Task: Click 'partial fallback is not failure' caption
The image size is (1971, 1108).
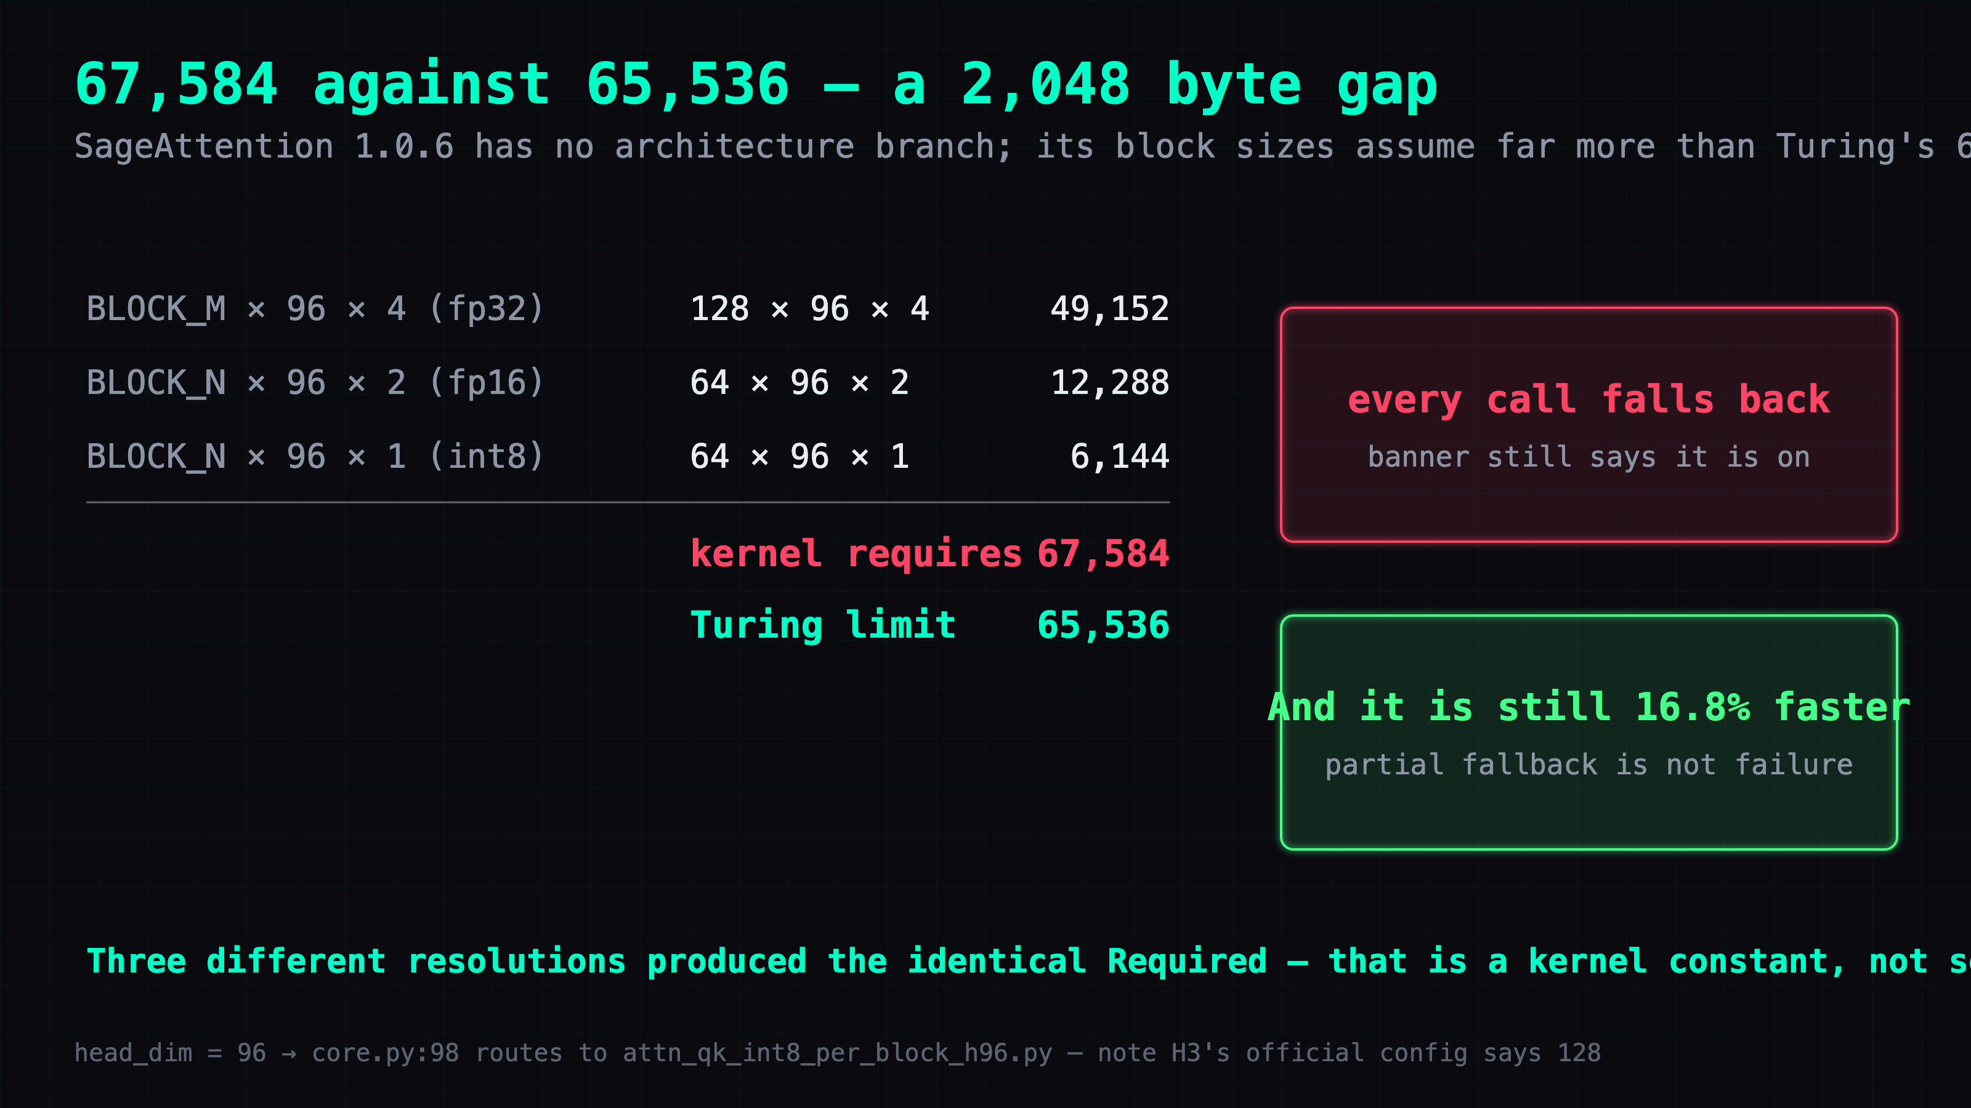Action: [x=1589, y=765]
